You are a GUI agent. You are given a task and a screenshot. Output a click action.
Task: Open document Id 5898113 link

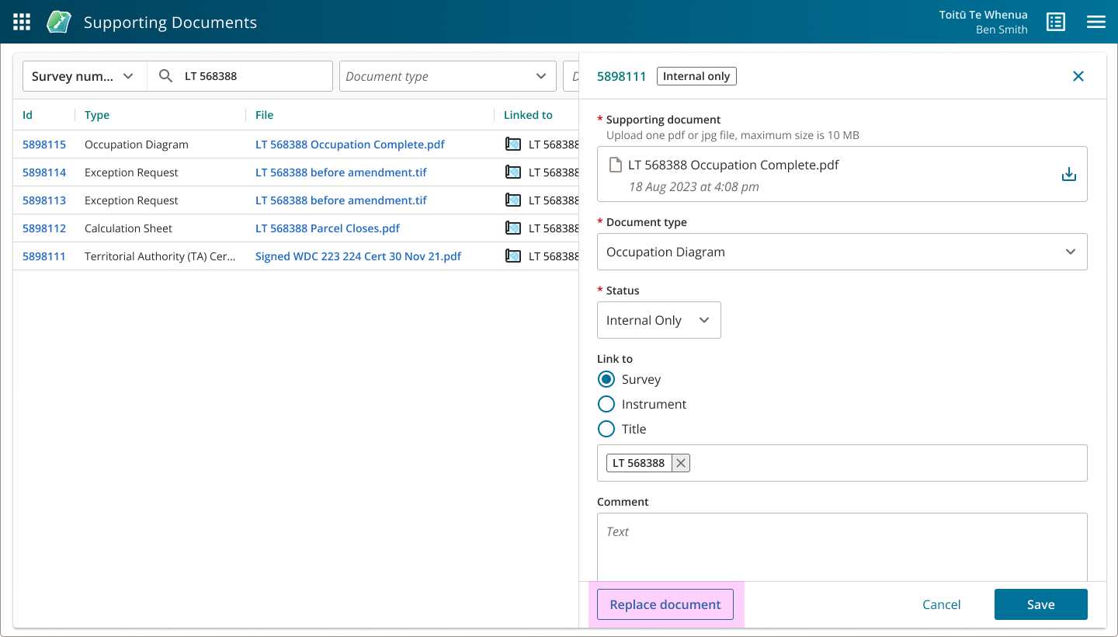pyautogui.click(x=44, y=200)
